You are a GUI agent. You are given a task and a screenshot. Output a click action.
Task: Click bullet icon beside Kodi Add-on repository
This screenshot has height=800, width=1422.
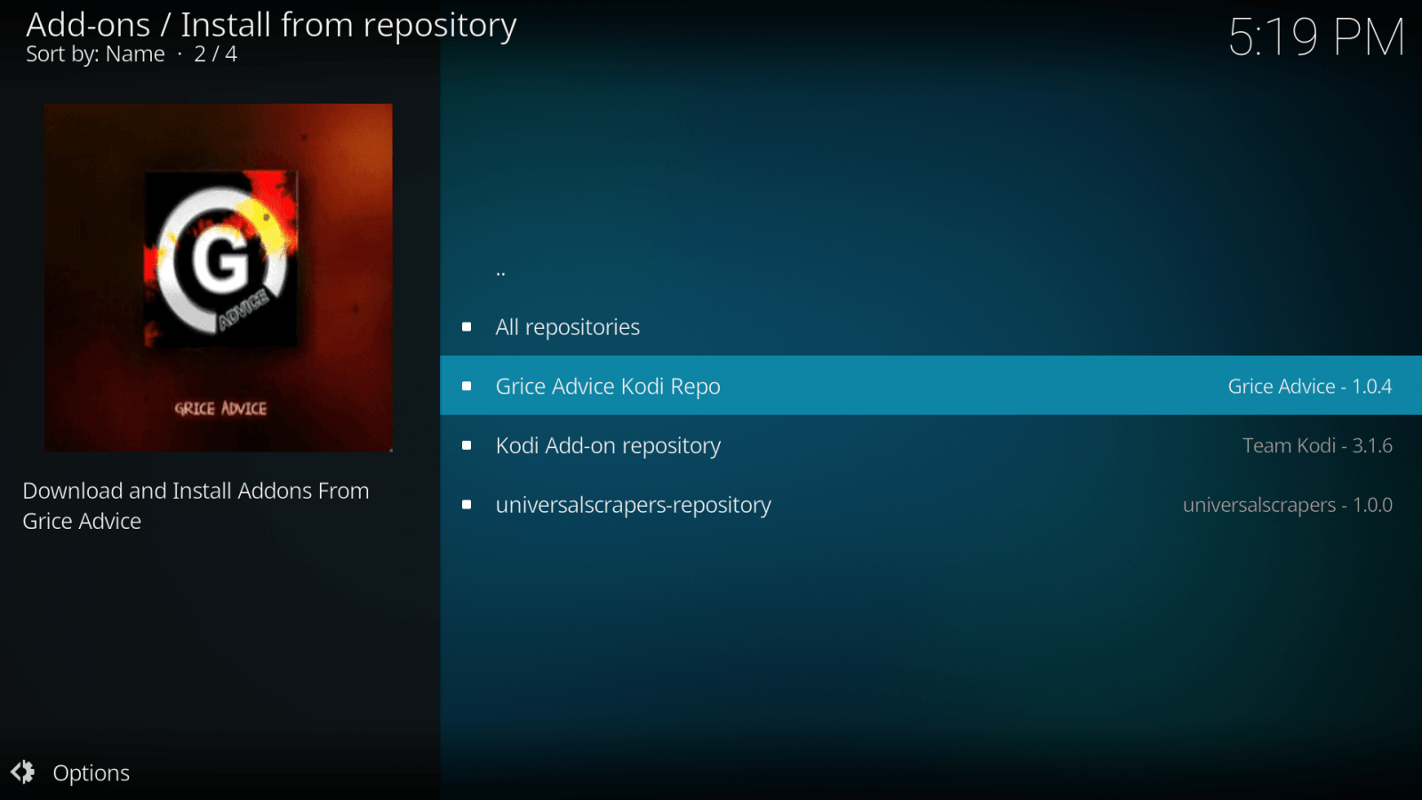pyautogui.click(x=467, y=445)
